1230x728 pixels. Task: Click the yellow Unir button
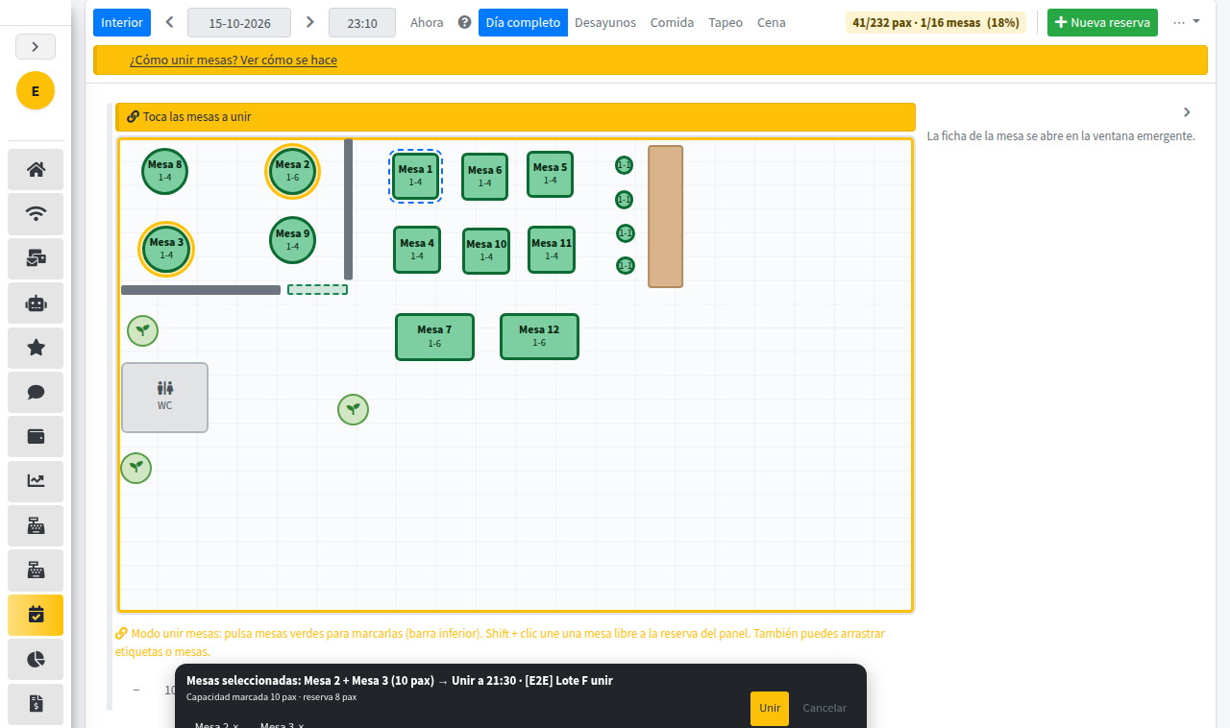click(770, 708)
